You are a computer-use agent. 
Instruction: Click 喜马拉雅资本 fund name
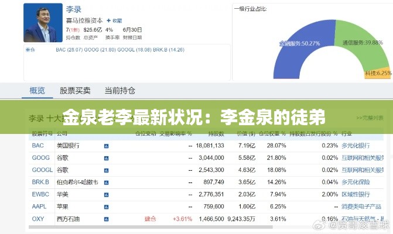[84, 20]
